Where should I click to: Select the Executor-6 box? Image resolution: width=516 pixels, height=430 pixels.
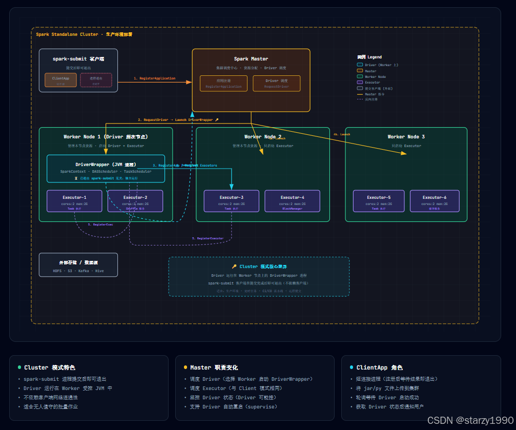coord(435,201)
